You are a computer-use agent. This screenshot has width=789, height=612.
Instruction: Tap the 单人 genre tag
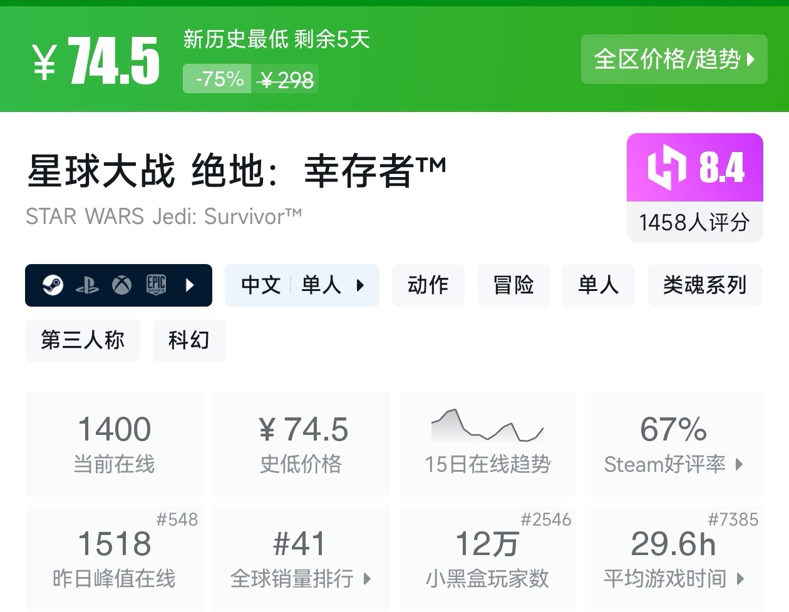pyautogui.click(x=599, y=285)
